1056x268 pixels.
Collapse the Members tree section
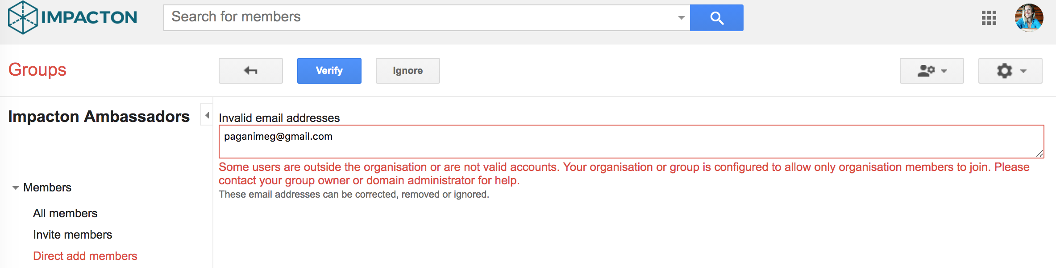16,188
